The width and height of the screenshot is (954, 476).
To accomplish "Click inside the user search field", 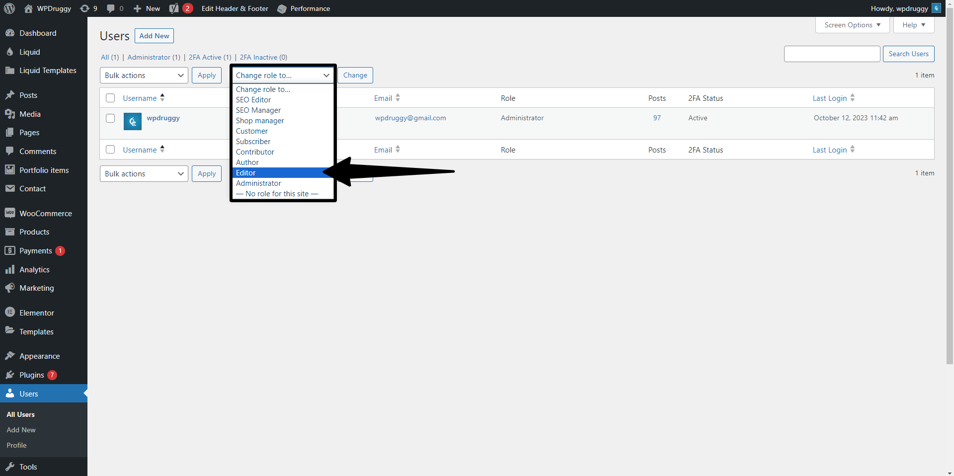I will (832, 54).
